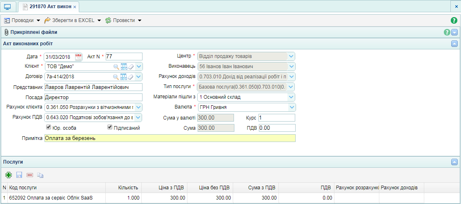Search for a Договір with magnifier icon
The image size is (461, 204).
116,77
